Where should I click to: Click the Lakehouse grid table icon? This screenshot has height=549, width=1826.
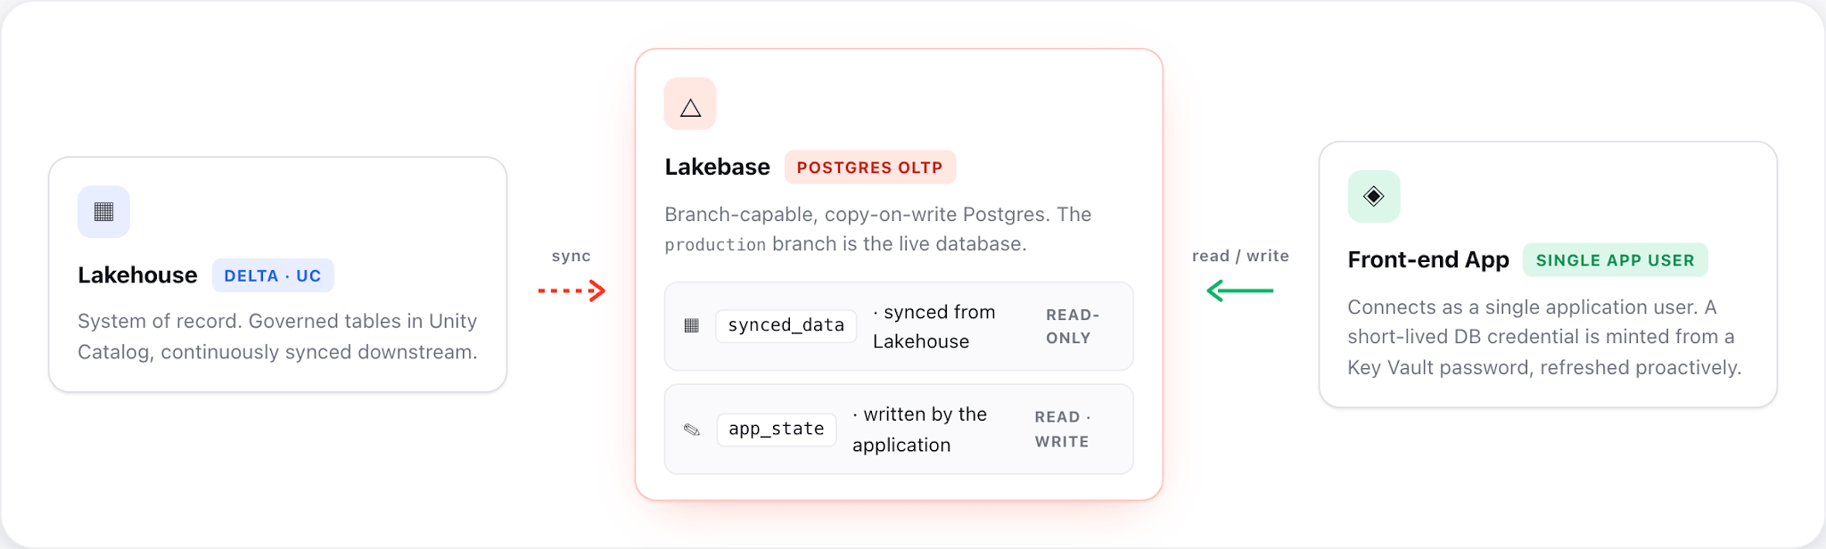pyautogui.click(x=103, y=211)
